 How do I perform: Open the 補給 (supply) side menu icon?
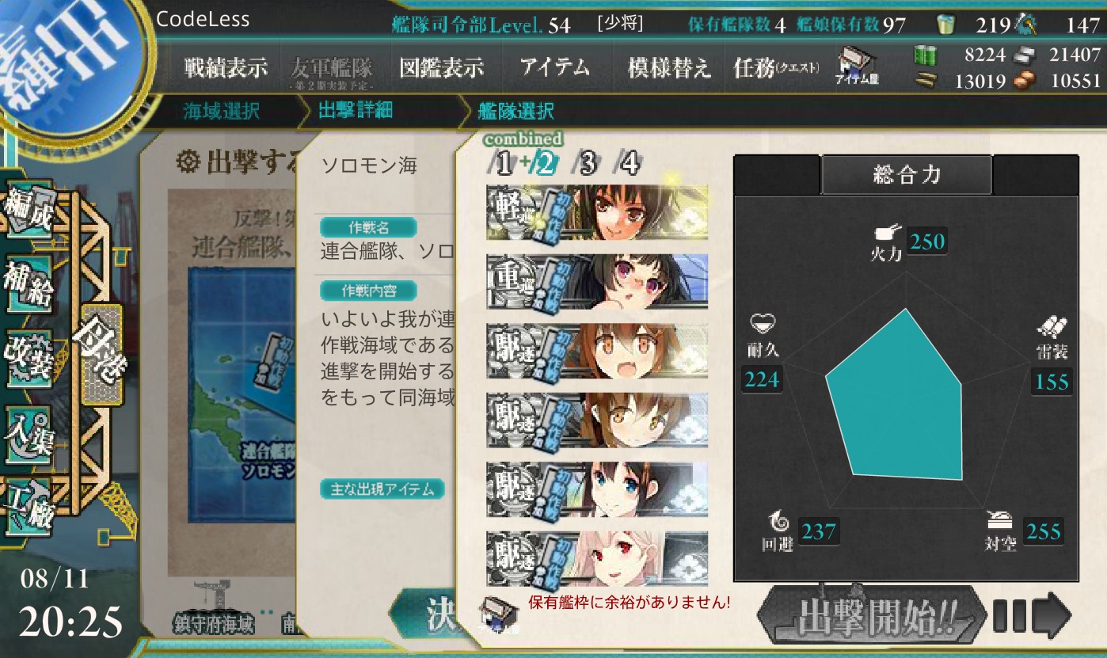click(29, 284)
